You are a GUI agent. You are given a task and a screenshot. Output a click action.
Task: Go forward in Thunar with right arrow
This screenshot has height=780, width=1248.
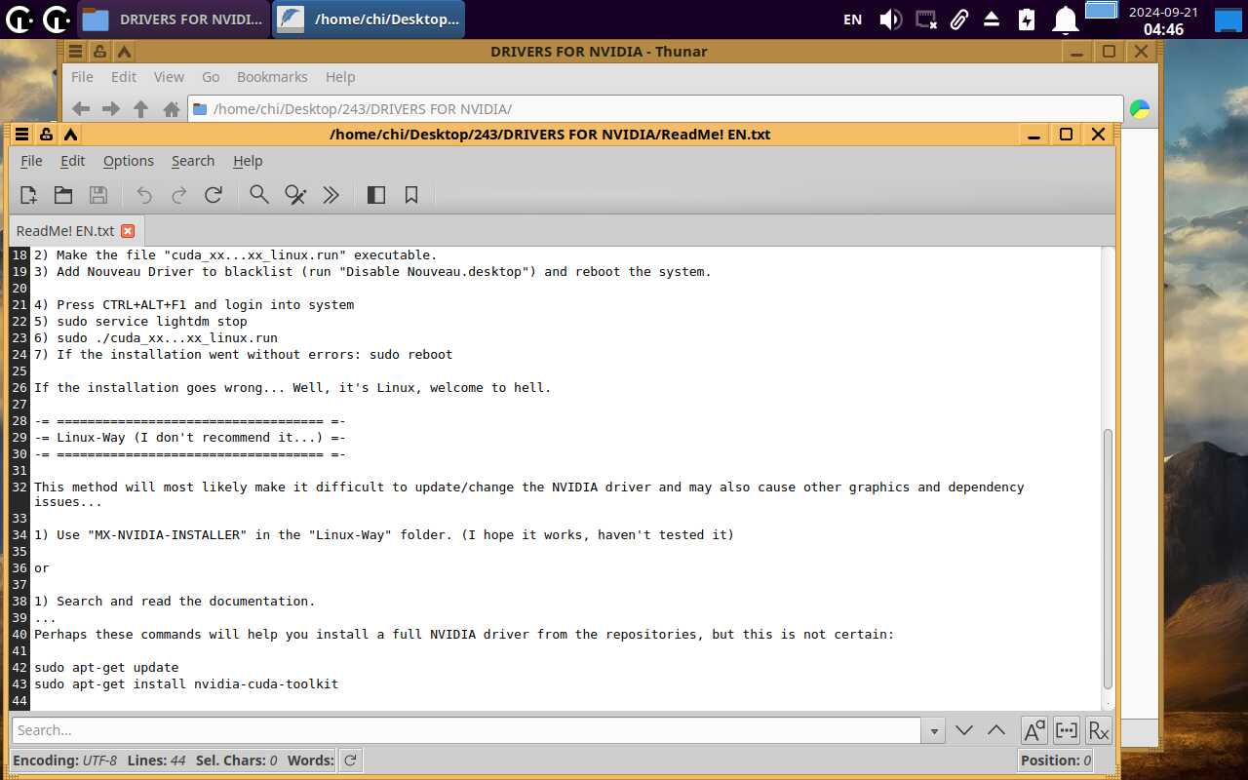click(111, 109)
